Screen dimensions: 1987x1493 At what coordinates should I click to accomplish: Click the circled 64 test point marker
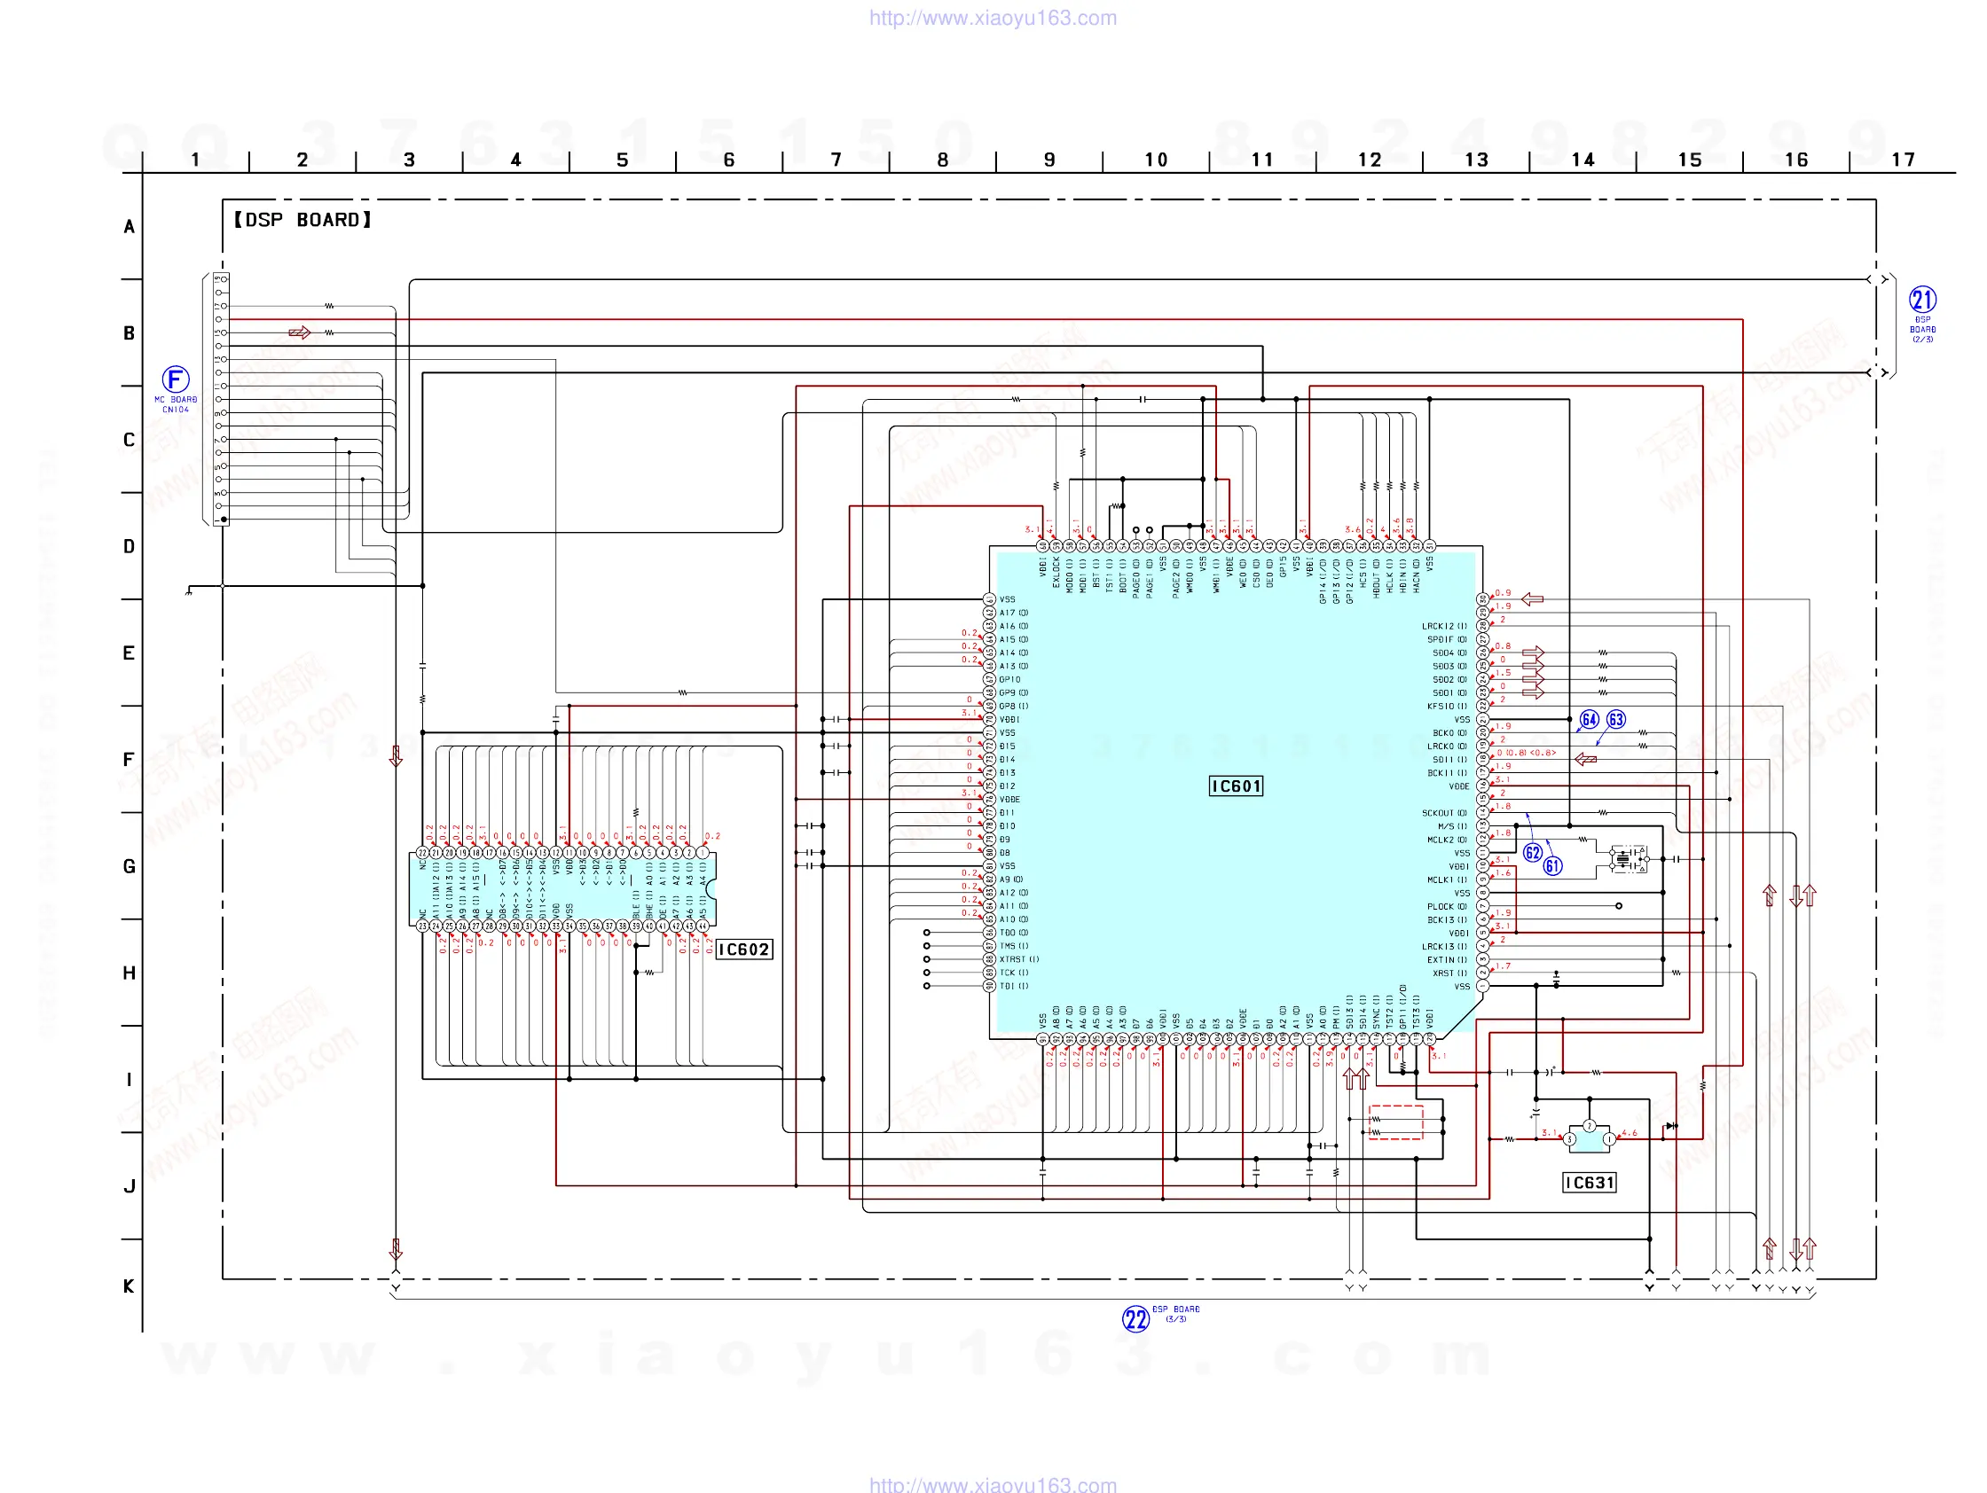click(x=1589, y=720)
